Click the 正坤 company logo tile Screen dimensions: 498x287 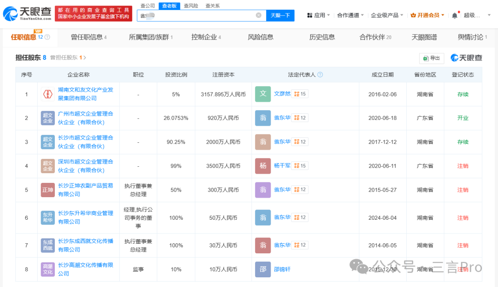click(47, 190)
